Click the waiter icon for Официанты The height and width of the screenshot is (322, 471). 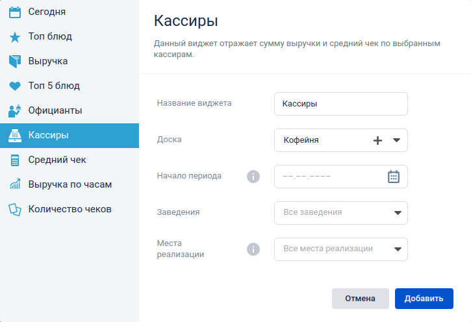tap(15, 111)
